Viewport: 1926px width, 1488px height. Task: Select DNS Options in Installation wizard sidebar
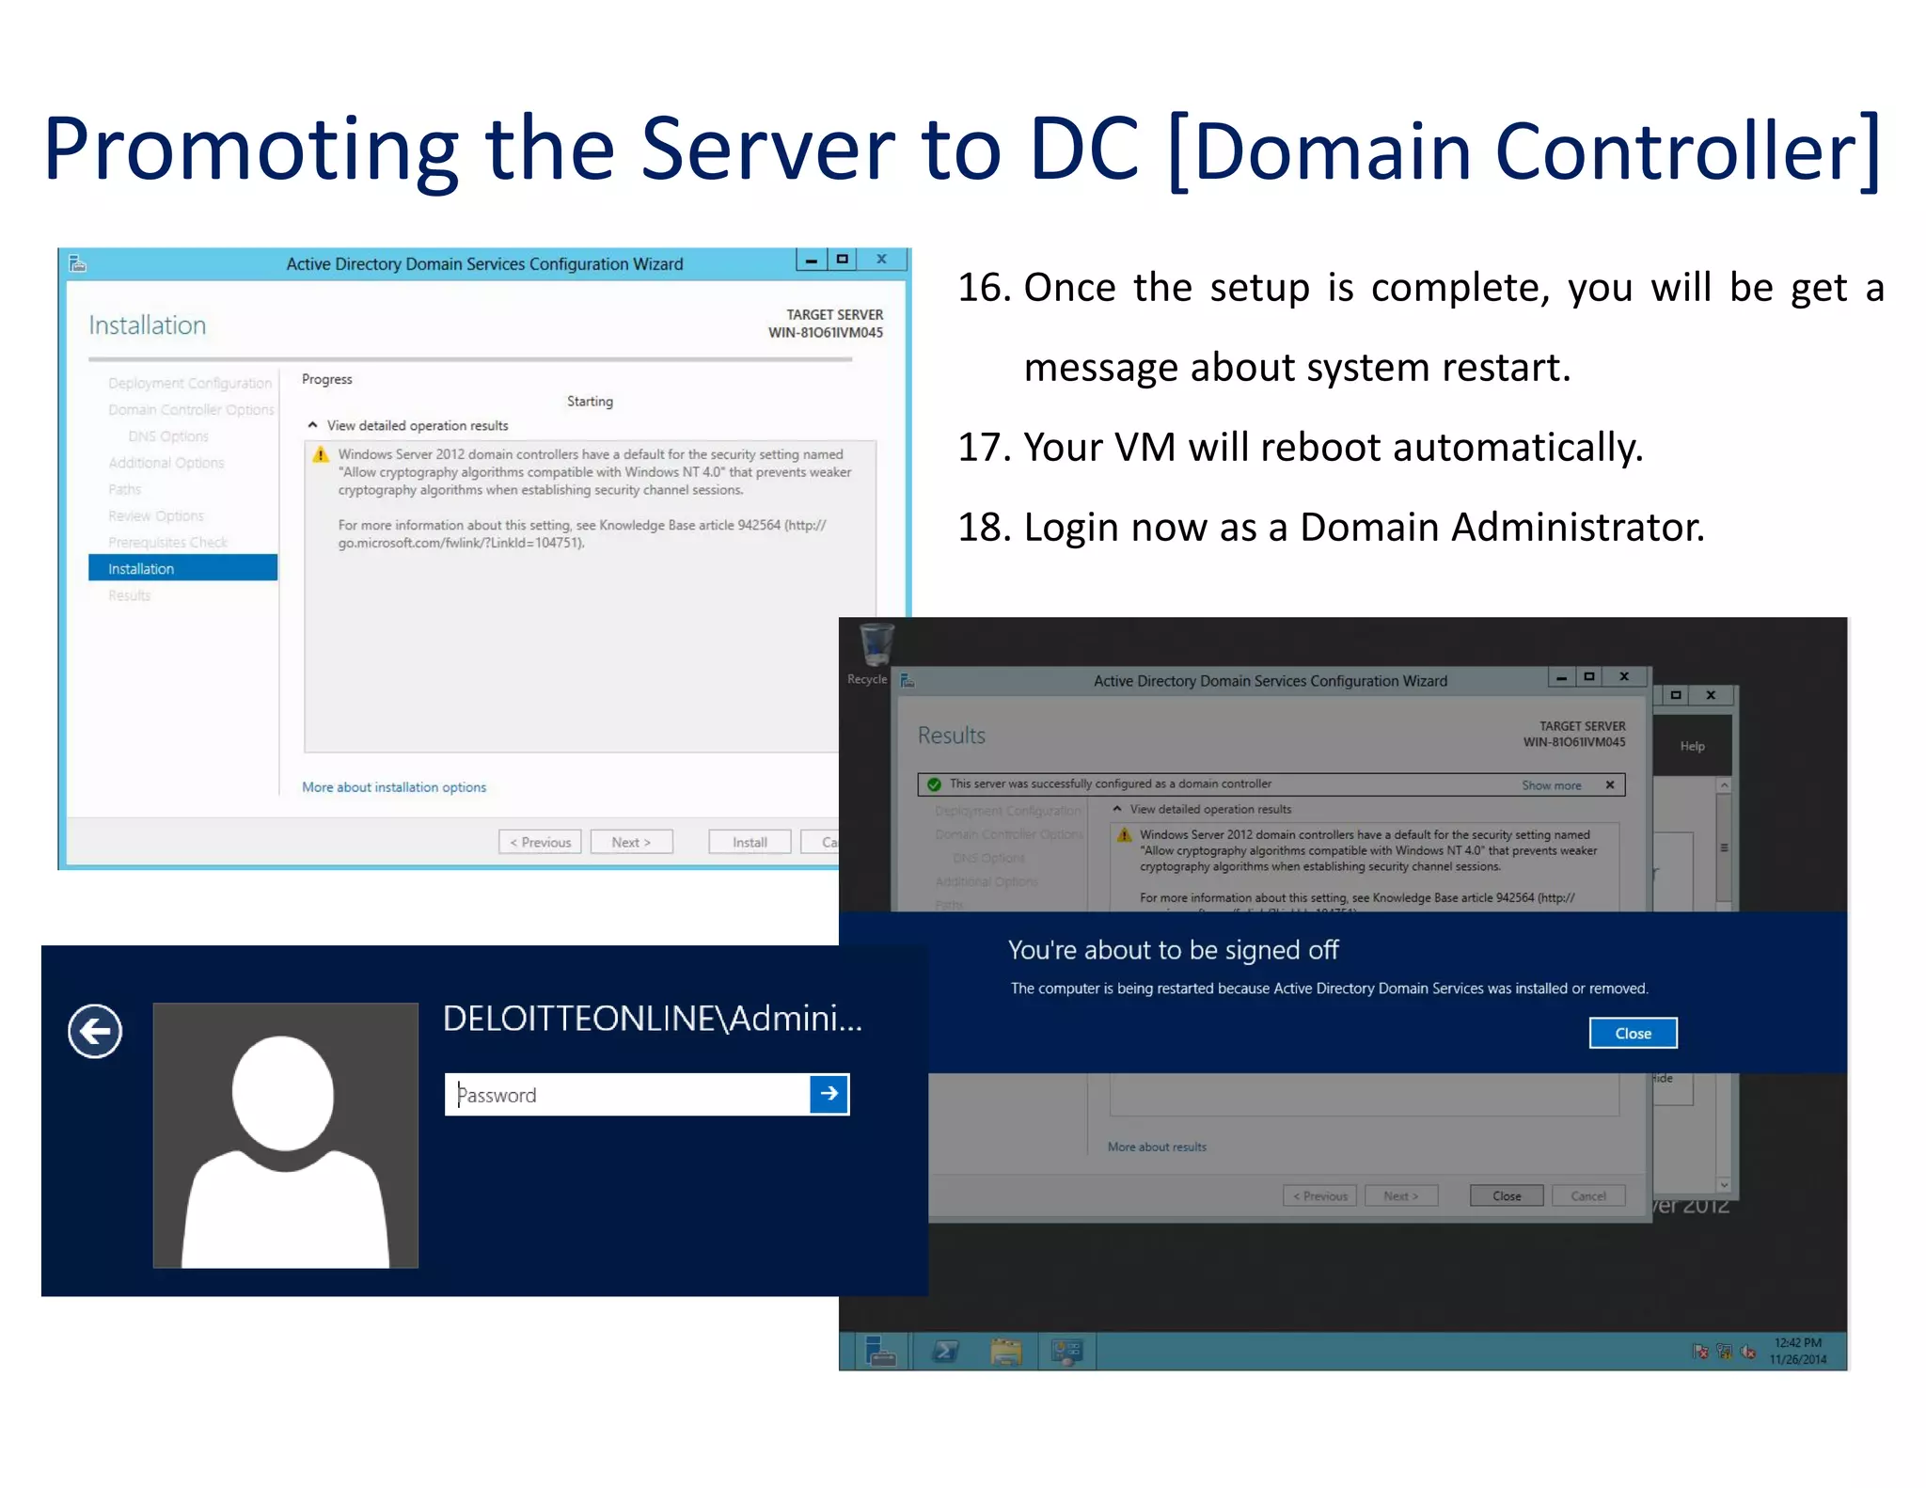(168, 436)
